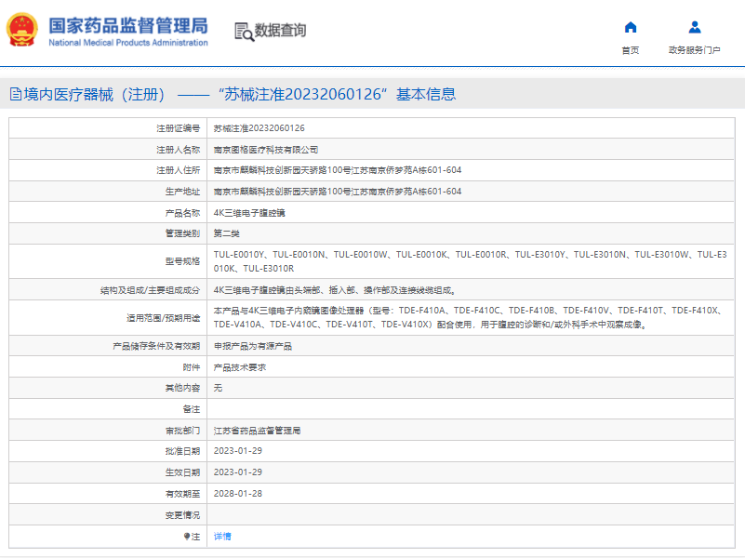Click National Medical Products Administration text
The width and height of the screenshot is (745, 558).
pos(128,43)
